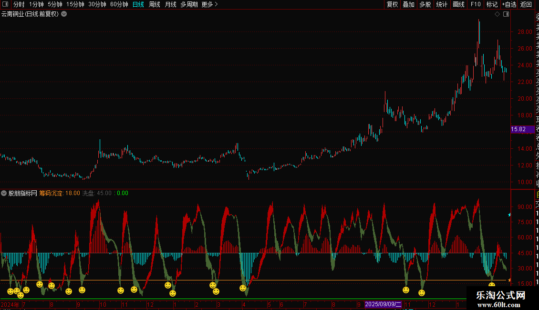Open the F10 company info
The image size is (539, 310).
coord(476,4)
